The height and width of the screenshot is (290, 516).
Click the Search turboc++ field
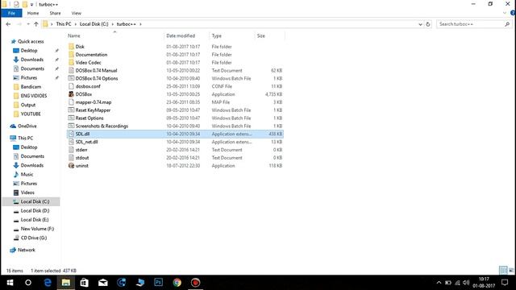(474, 24)
